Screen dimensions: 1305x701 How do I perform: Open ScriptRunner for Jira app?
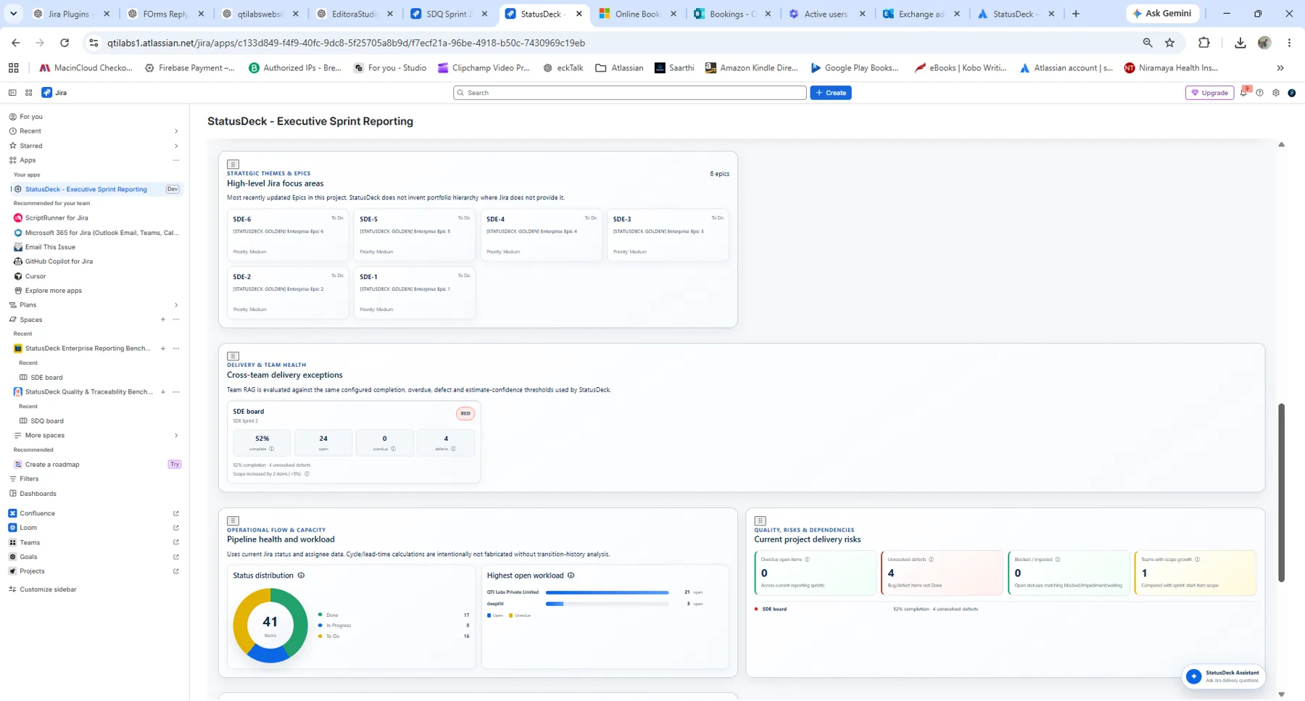pos(57,217)
